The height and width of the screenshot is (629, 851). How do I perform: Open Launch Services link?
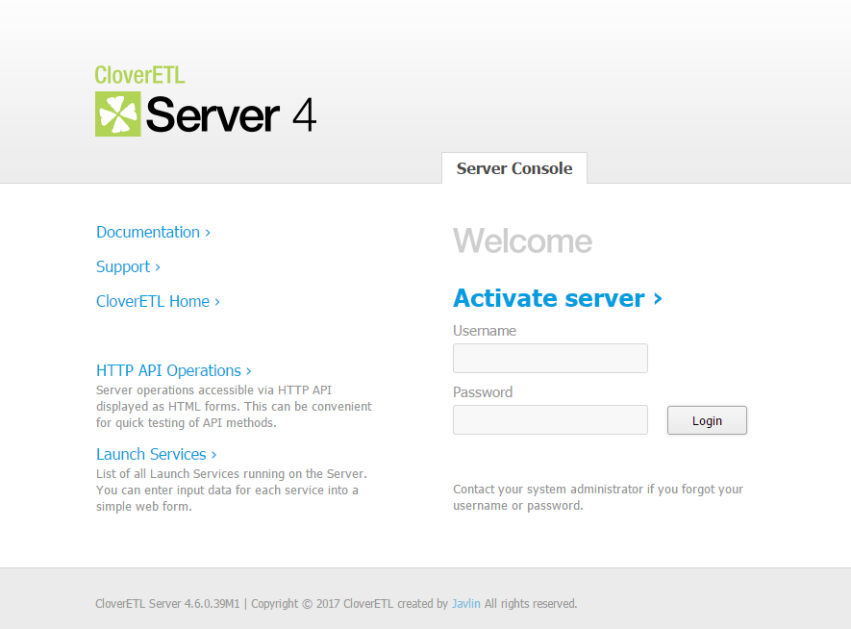click(x=157, y=454)
